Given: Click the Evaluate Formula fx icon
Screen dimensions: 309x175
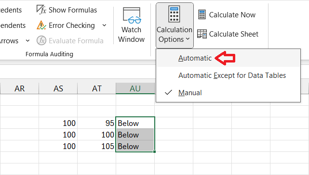Looking at the screenshot, I should (41, 40).
